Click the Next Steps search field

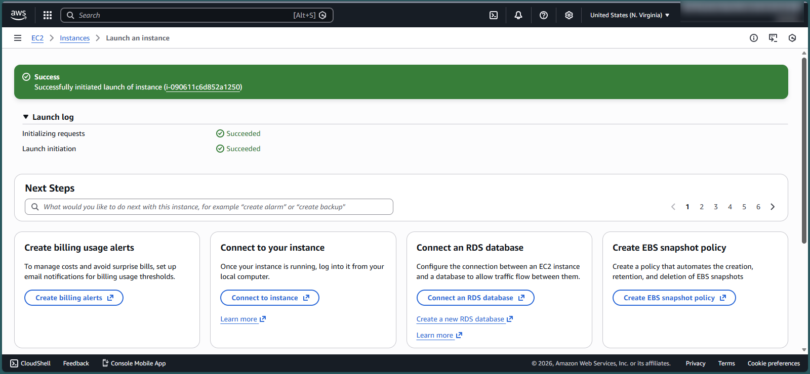(209, 207)
